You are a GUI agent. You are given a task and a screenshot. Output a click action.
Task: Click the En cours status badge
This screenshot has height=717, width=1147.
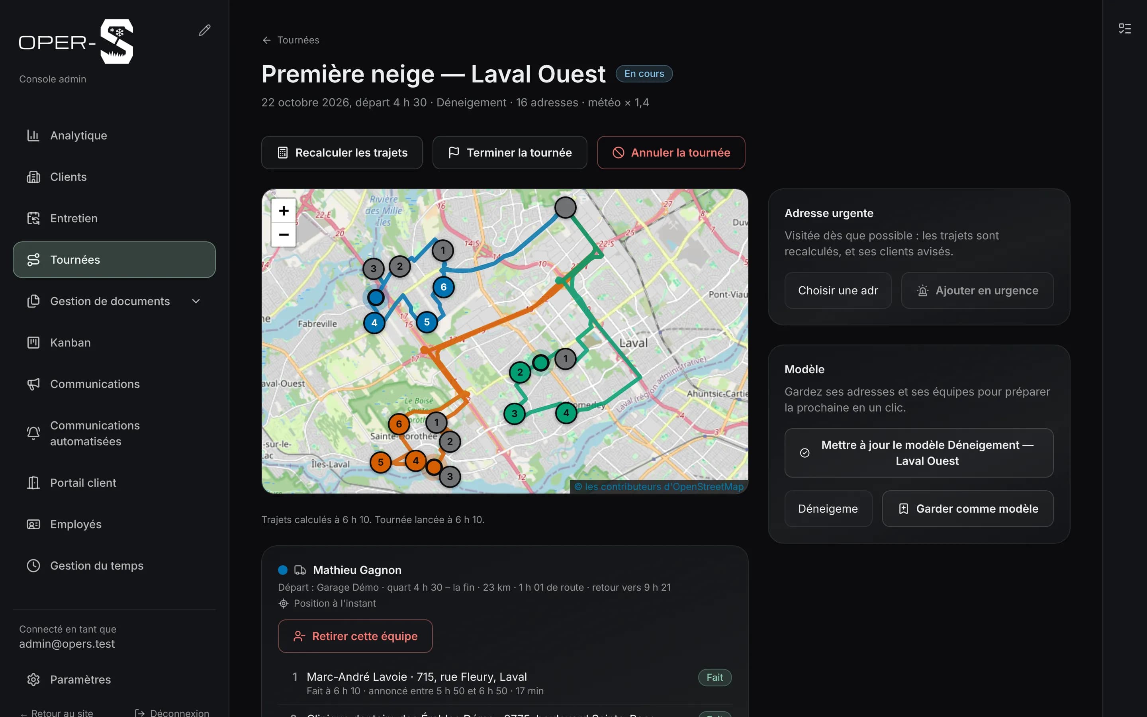tap(644, 74)
